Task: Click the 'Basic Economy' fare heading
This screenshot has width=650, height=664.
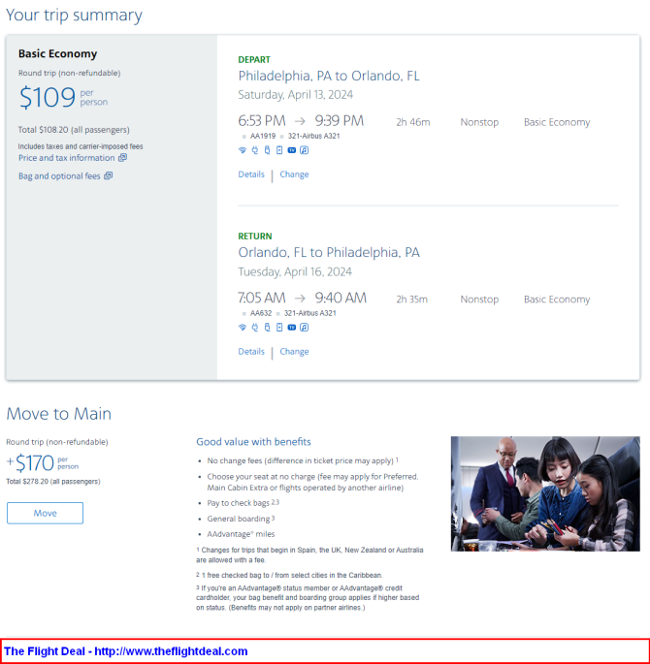Action: click(x=57, y=53)
